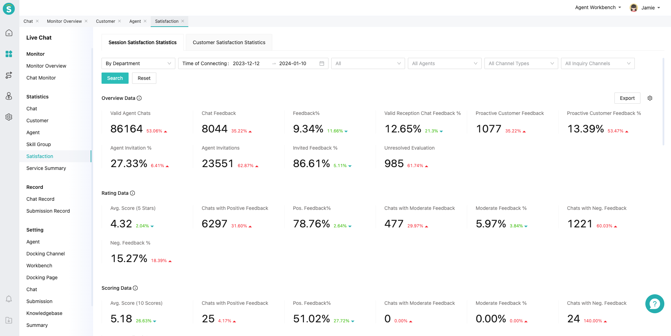Viewport: 671px width, 336px height.
Task: Switch to the Monitor Overview page tab
Action: pyautogui.click(x=64, y=21)
